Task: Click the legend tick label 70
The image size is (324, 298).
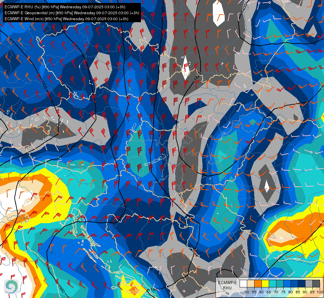Action: pos(276,292)
